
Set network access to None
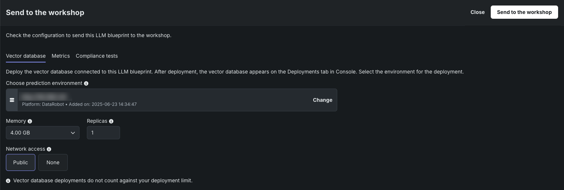[53, 162]
